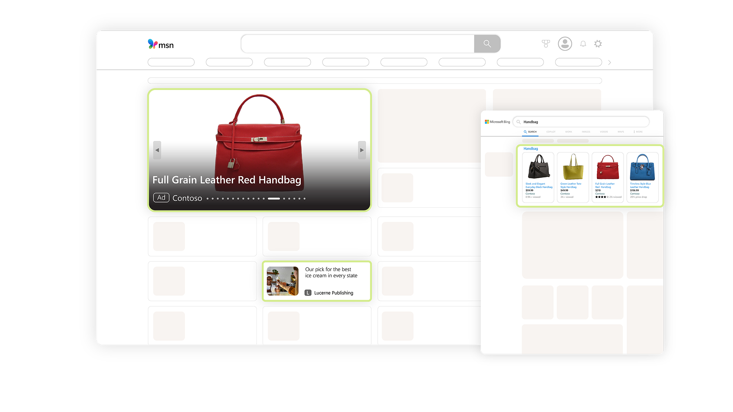Click the Timeless Style Blue Leather Handbag image
Viewport: 733px width, 412px height.
click(x=642, y=167)
